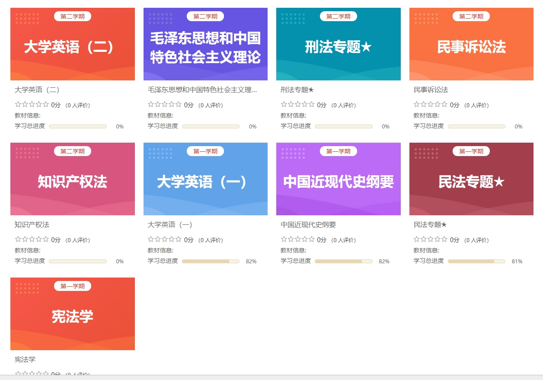Click the 民事诉讼法 title below the cover

click(431, 90)
